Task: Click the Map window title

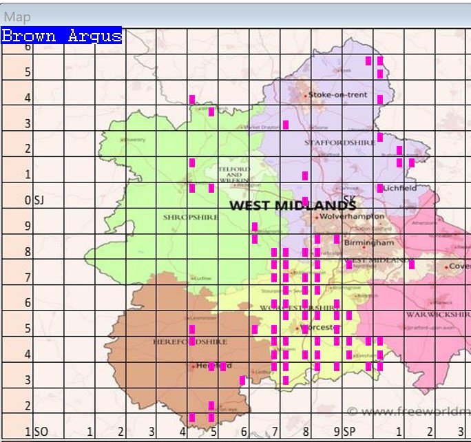Action: point(17,17)
